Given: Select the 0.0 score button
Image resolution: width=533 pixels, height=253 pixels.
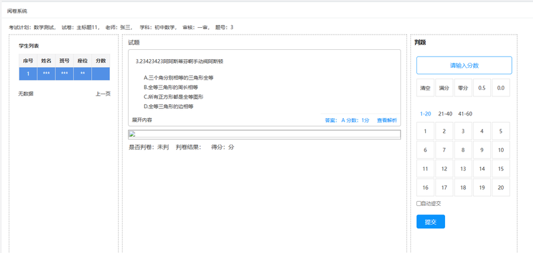Looking at the screenshot, I should click(x=501, y=88).
